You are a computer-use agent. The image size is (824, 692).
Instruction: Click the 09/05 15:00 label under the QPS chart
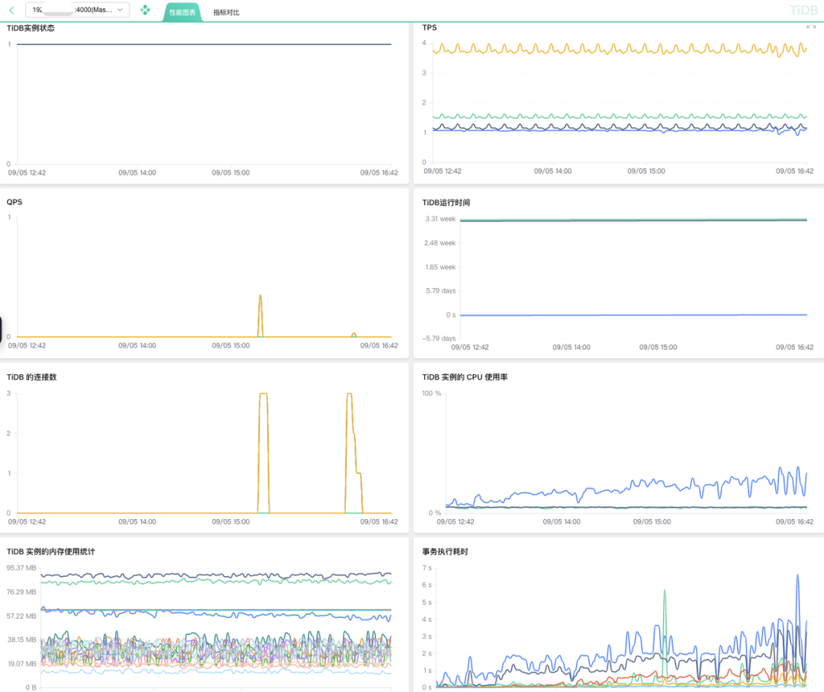point(230,345)
